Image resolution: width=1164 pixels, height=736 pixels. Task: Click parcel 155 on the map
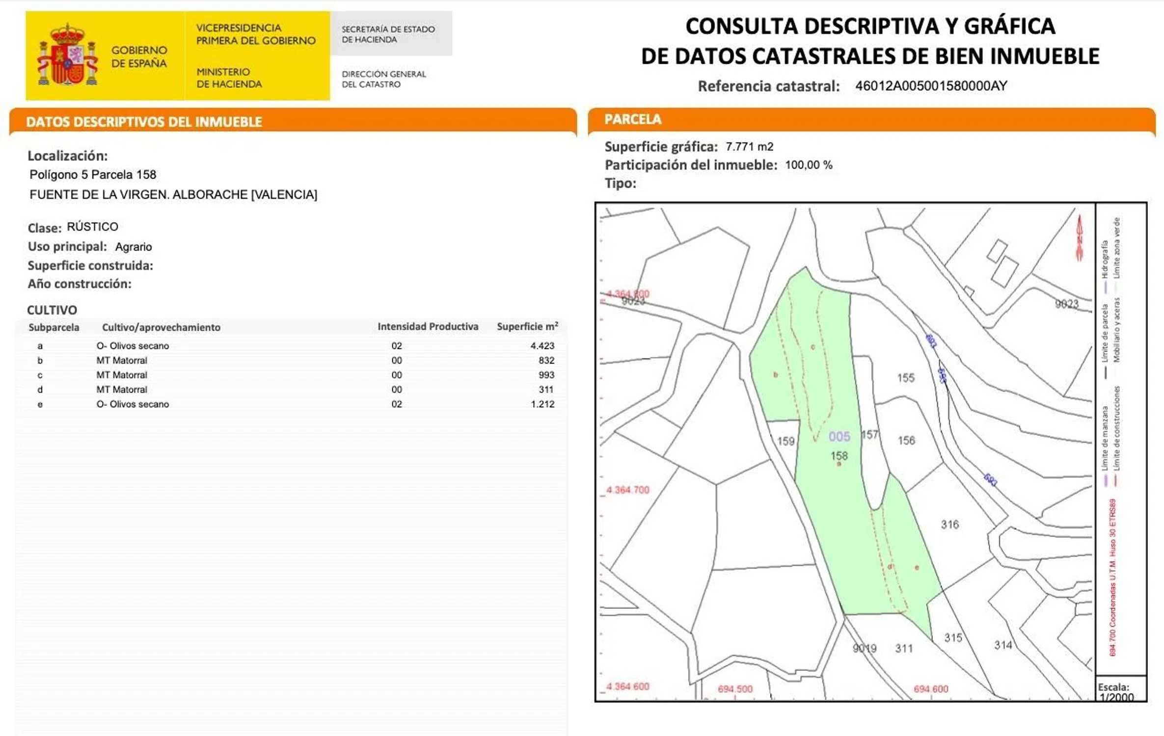pos(906,378)
